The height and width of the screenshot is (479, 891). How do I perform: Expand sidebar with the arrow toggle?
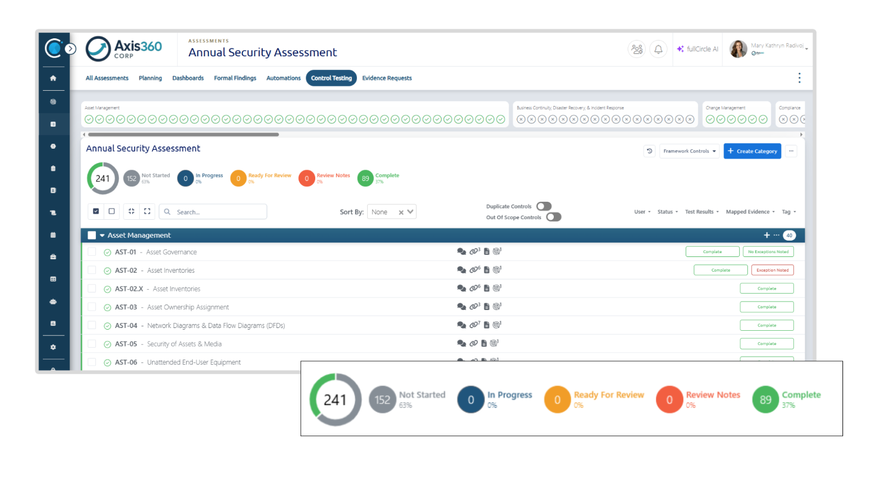[70, 49]
